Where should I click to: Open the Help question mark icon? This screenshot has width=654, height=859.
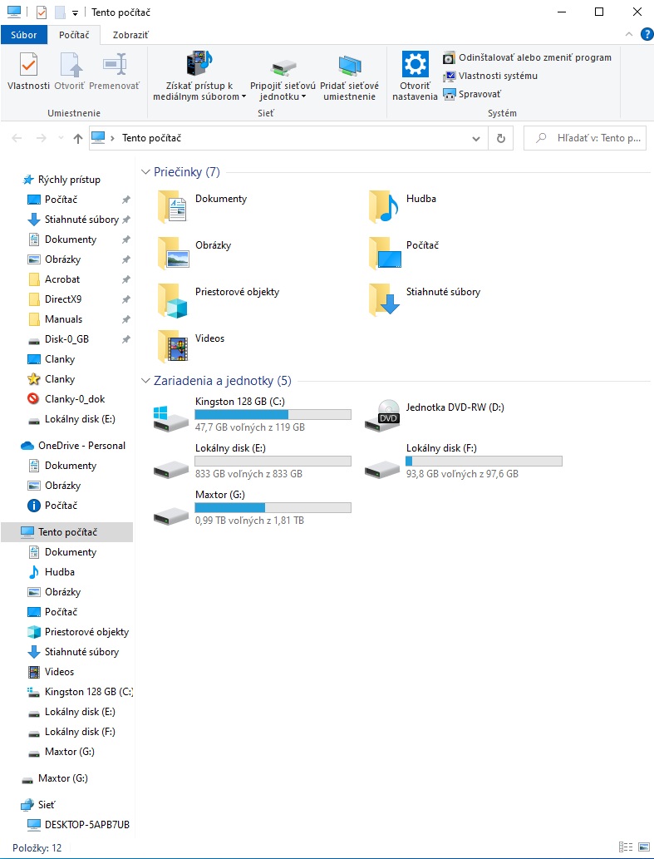647,35
